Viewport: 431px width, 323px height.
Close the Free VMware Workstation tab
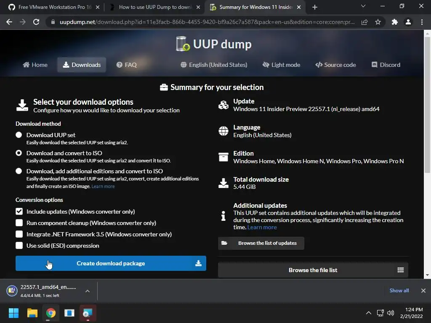tap(98, 7)
